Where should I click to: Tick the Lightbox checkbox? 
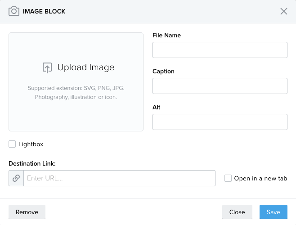[x=12, y=144]
